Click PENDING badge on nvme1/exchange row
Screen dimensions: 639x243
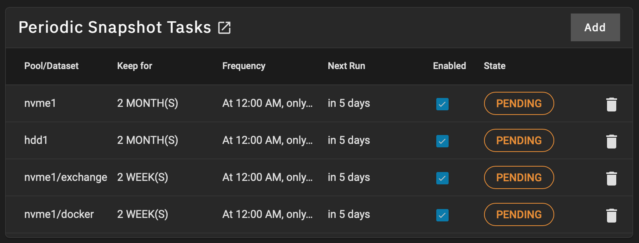(519, 177)
